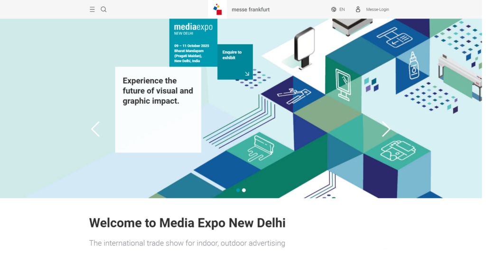Select the second carousel dot indicator
The image size is (486, 273).
point(244,190)
